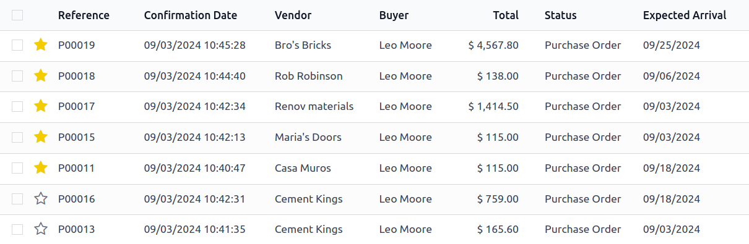Click the Status column header

tap(561, 15)
